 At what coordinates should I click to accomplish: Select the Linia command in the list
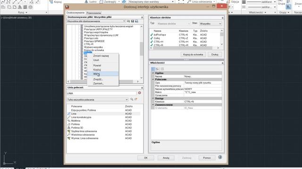pos(103,114)
